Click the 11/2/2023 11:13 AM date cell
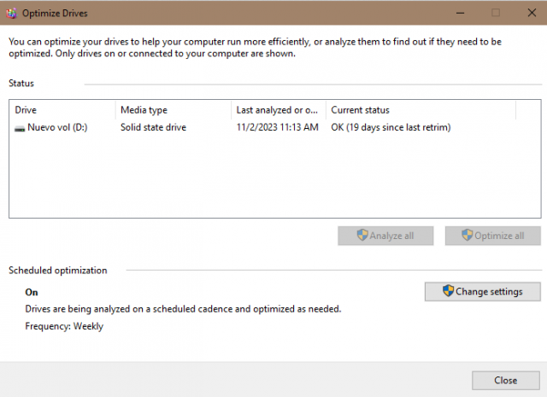This screenshot has width=547, height=397. pos(277,128)
